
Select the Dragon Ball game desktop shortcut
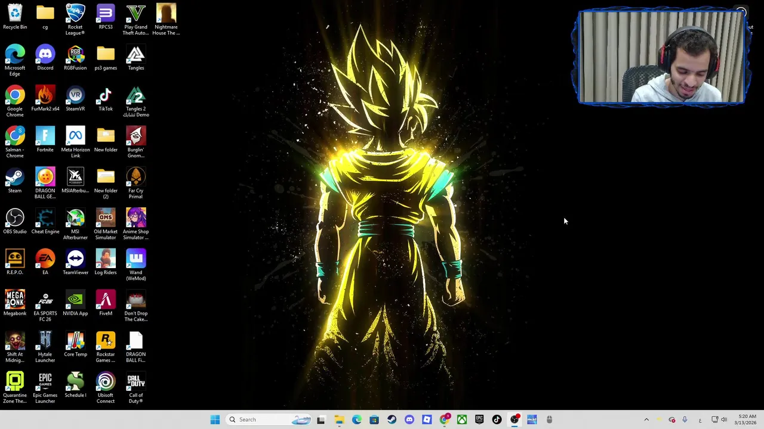click(x=45, y=183)
